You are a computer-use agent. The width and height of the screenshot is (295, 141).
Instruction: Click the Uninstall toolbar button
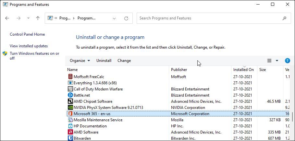coord(104,61)
